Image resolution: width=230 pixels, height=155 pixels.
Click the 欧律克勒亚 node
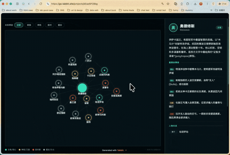(75, 114)
